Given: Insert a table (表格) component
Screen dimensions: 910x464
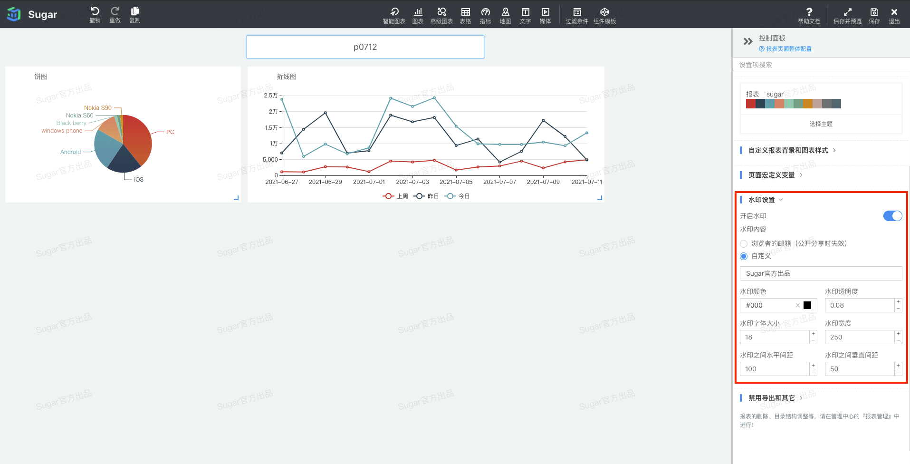Looking at the screenshot, I should point(465,16).
